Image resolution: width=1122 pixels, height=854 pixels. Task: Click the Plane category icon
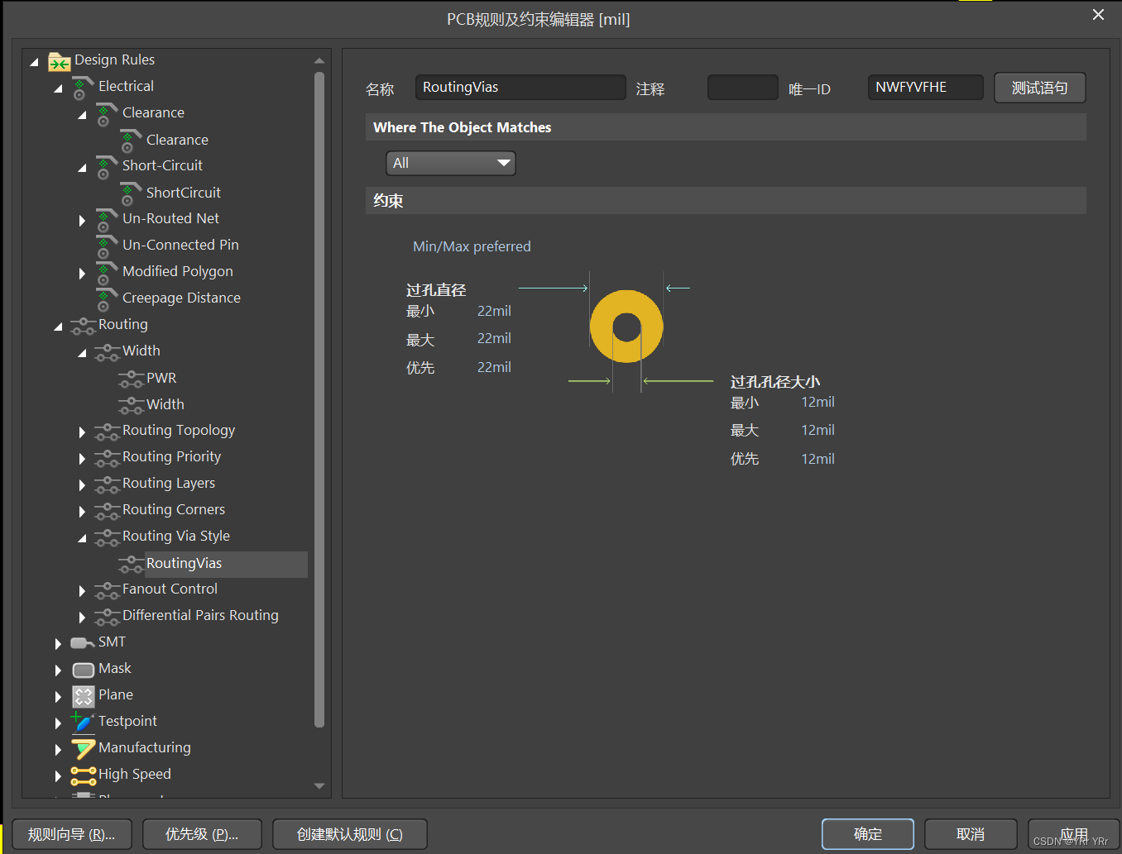point(83,696)
